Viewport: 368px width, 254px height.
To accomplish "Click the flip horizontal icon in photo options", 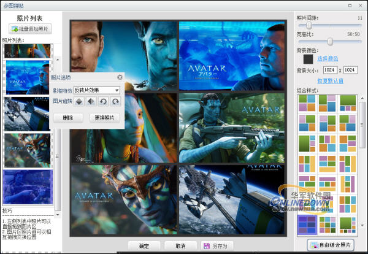I will (x=91, y=101).
